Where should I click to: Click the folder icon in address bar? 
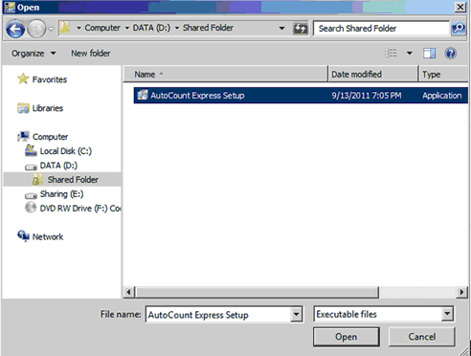[x=65, y=28]
